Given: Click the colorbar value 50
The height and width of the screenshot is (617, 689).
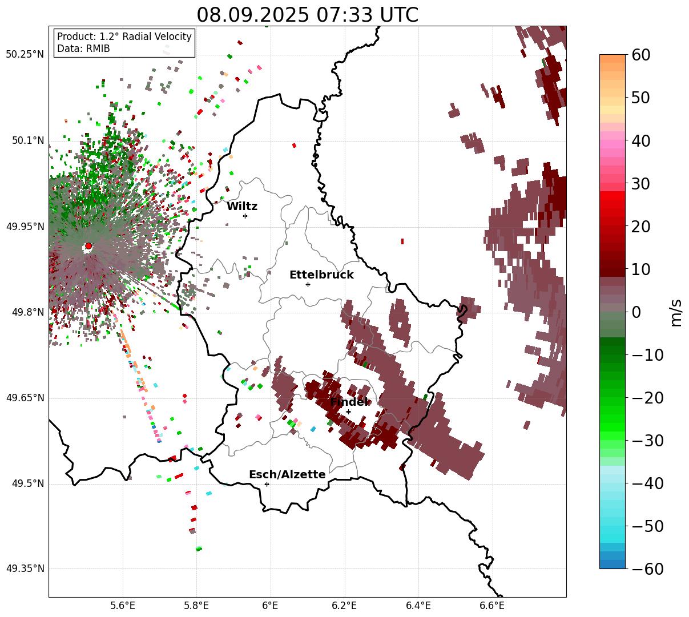Looking at the screenshot, I should point(642,98).
